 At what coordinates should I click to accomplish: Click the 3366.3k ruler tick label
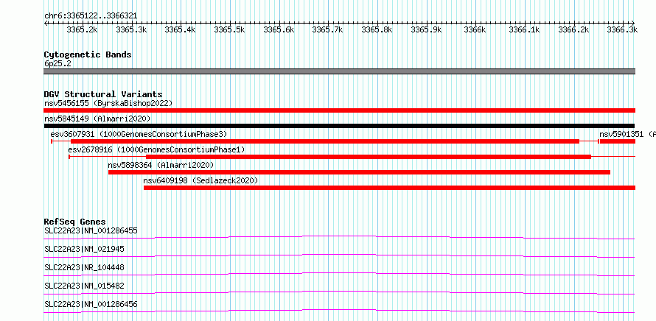click(x=622, y=29)
